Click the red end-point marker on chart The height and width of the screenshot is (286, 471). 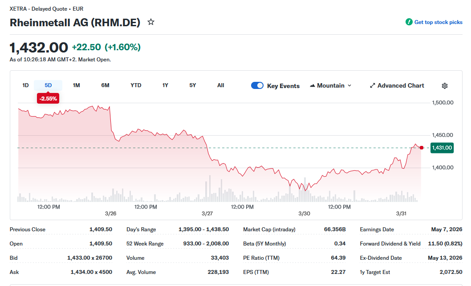click(x=422, y=148)
